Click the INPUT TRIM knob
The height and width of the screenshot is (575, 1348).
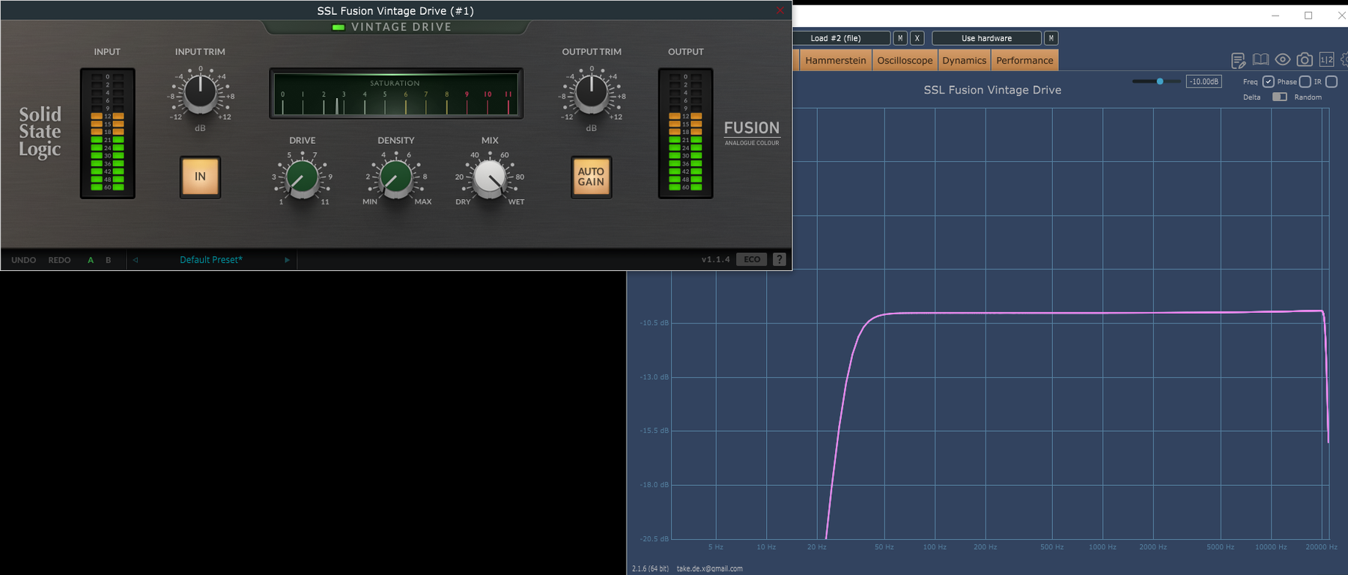click(200, 93)
